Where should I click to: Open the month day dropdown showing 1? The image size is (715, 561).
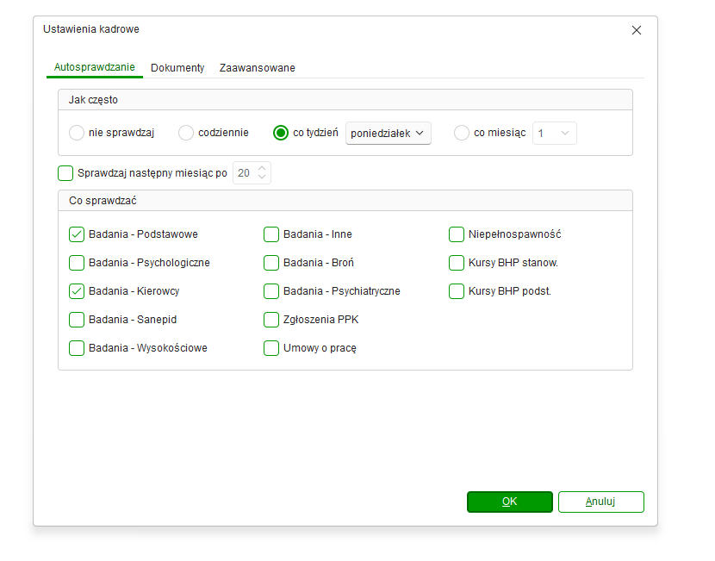coord(555,134)
